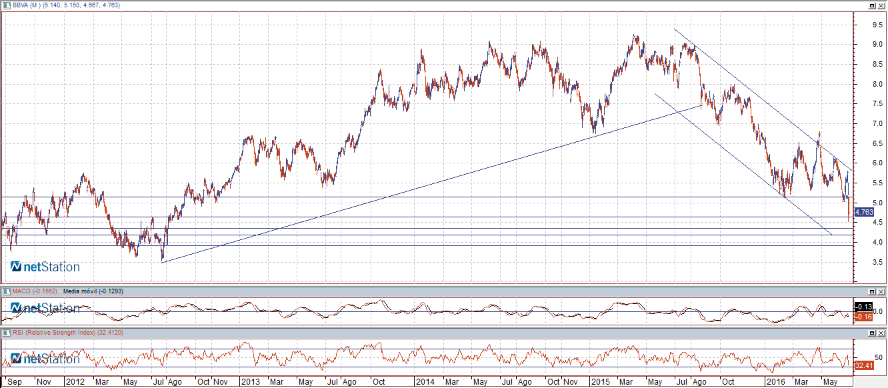Click the -0.16 MACD signal value label
Screen dimensions: 888x388
coord(863,316)
